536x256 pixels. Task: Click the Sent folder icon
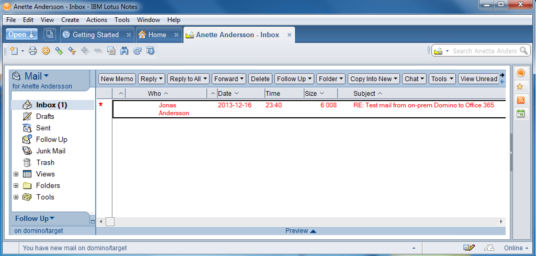[27, 128]
